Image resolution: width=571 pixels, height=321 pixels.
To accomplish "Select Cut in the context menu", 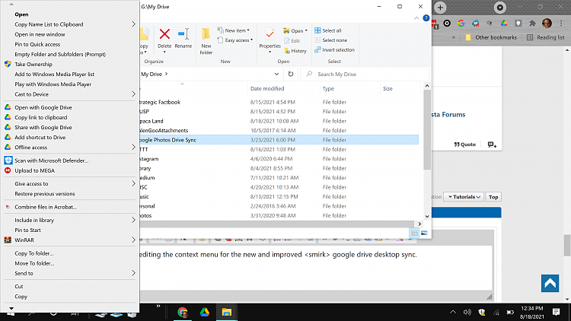I will pyautogui.click(x=19, y=287).
